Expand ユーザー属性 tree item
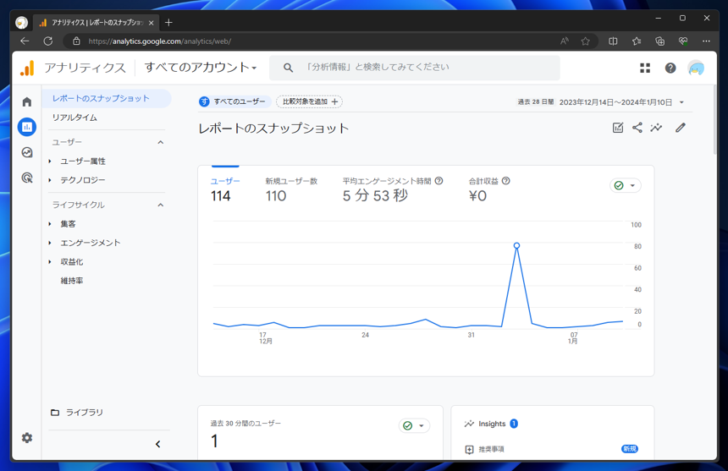 50,162
